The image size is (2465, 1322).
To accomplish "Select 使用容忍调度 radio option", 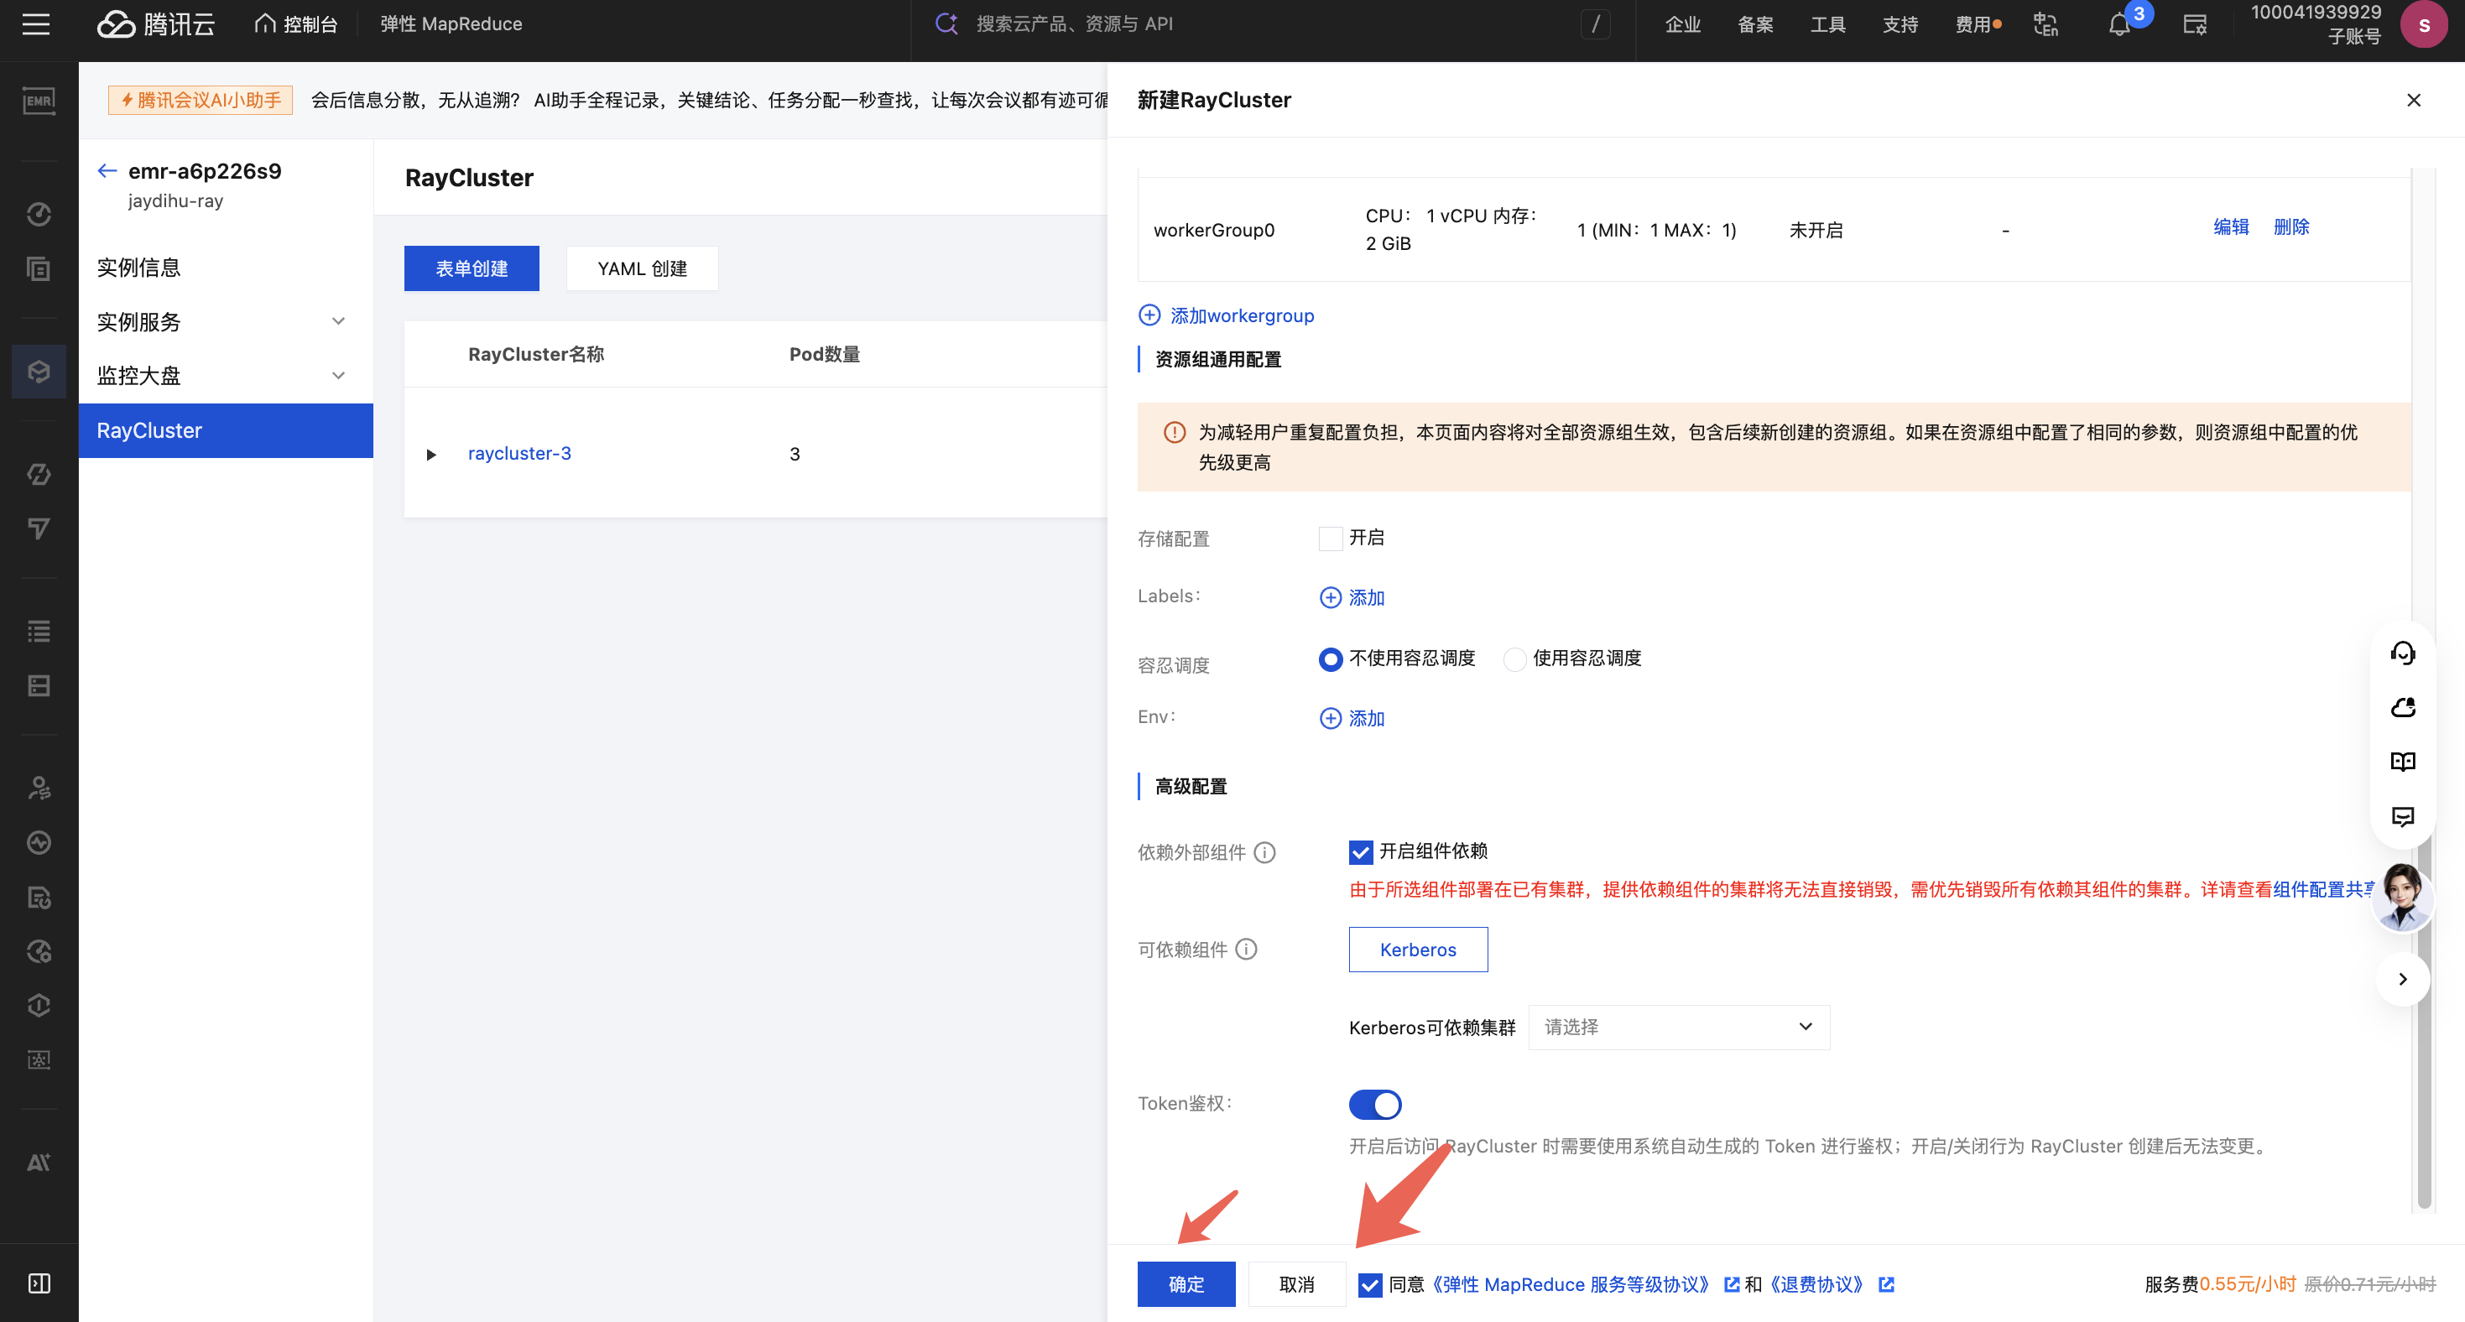I will click(1514, 659).
